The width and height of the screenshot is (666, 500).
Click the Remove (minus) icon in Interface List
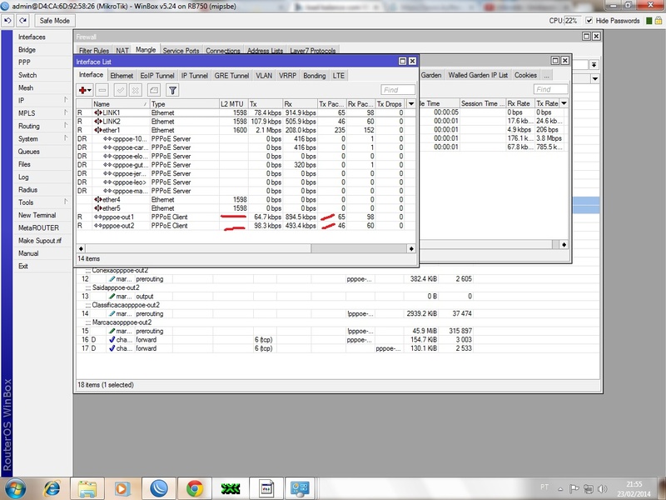[x=102, y=90]
